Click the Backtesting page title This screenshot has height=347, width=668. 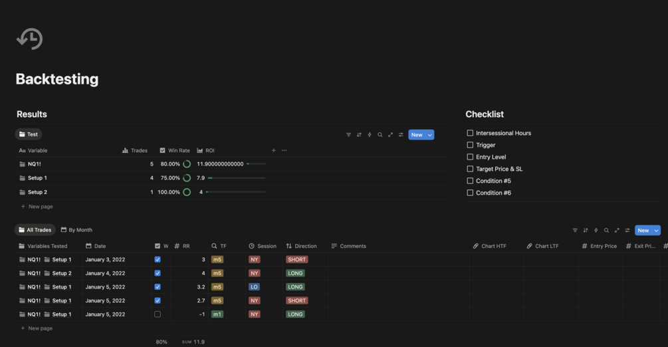pyautogui.click(x=57, y=79)
